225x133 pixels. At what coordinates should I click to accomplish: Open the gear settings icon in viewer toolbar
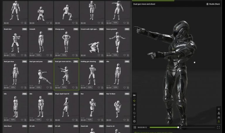tap(134, 121)
